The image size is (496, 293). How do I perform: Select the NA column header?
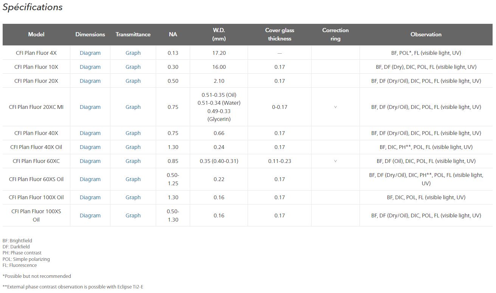click(173, 34)
